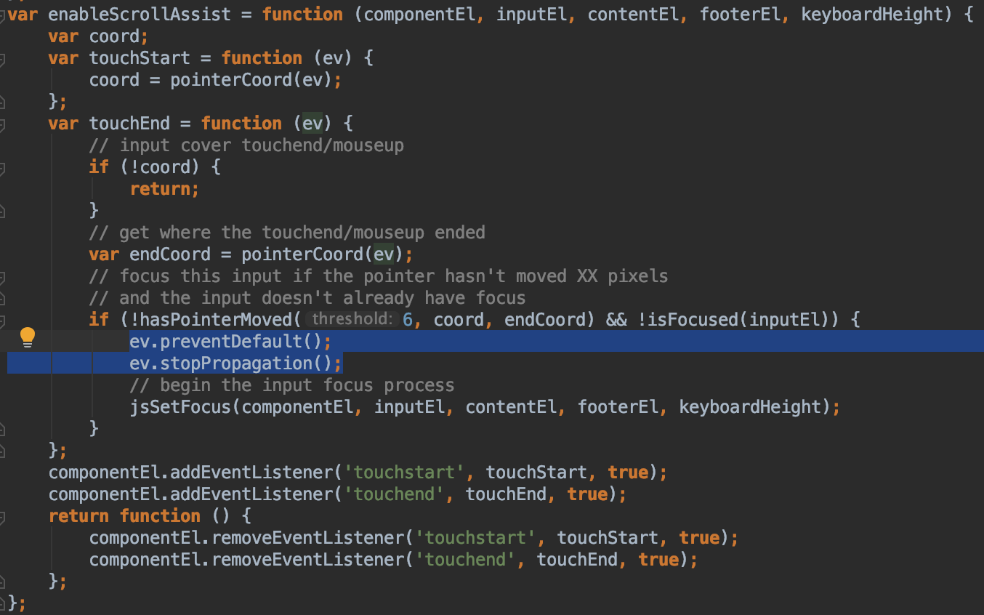Viewport: 984px width, 615px height.
Task: Collapse the if (!coord) block fold marker
Action: coord(2,168)
